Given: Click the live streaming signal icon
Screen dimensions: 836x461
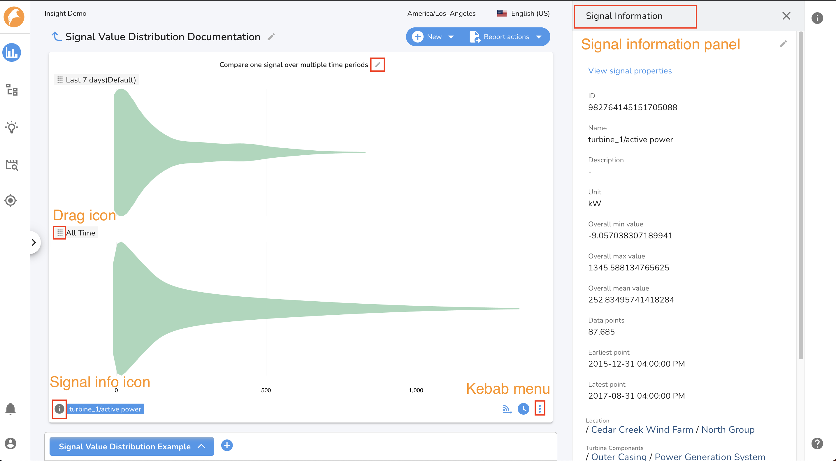Looking at the screenshot, I should [x=507, y=409].
